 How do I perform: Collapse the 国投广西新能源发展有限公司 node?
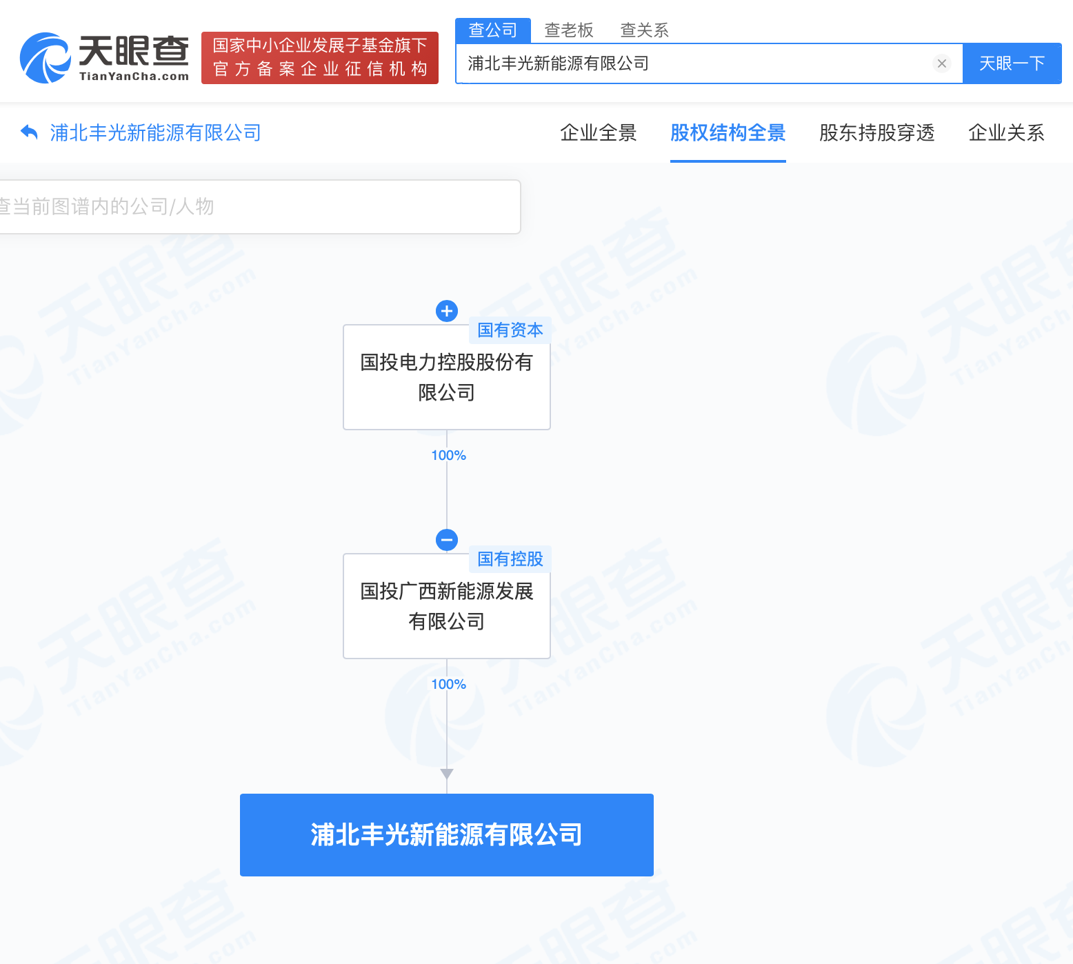(447, 540)
